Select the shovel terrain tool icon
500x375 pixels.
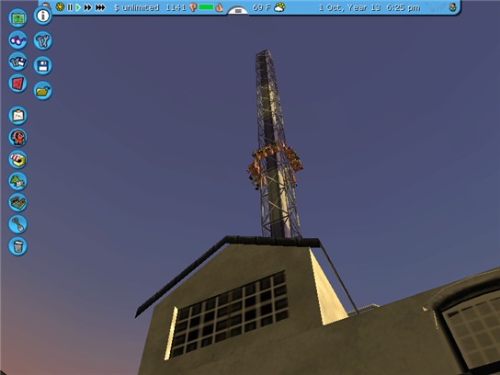pos(17,224)
